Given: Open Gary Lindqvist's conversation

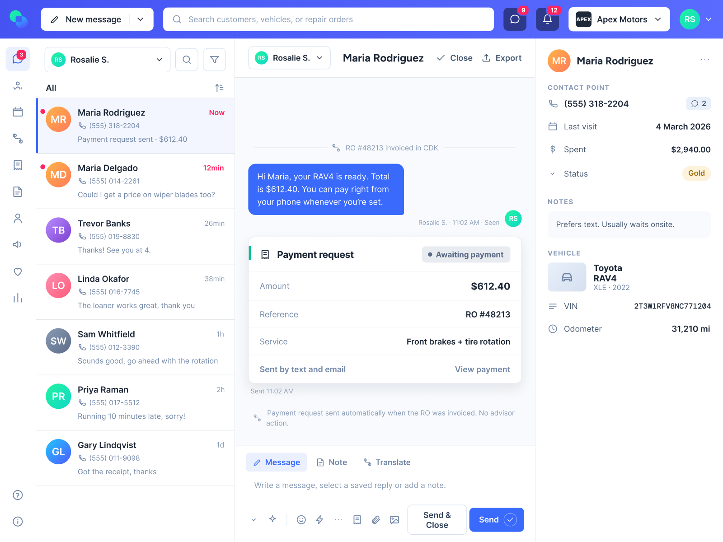Looking at the screenshot, I should [136, 458].
